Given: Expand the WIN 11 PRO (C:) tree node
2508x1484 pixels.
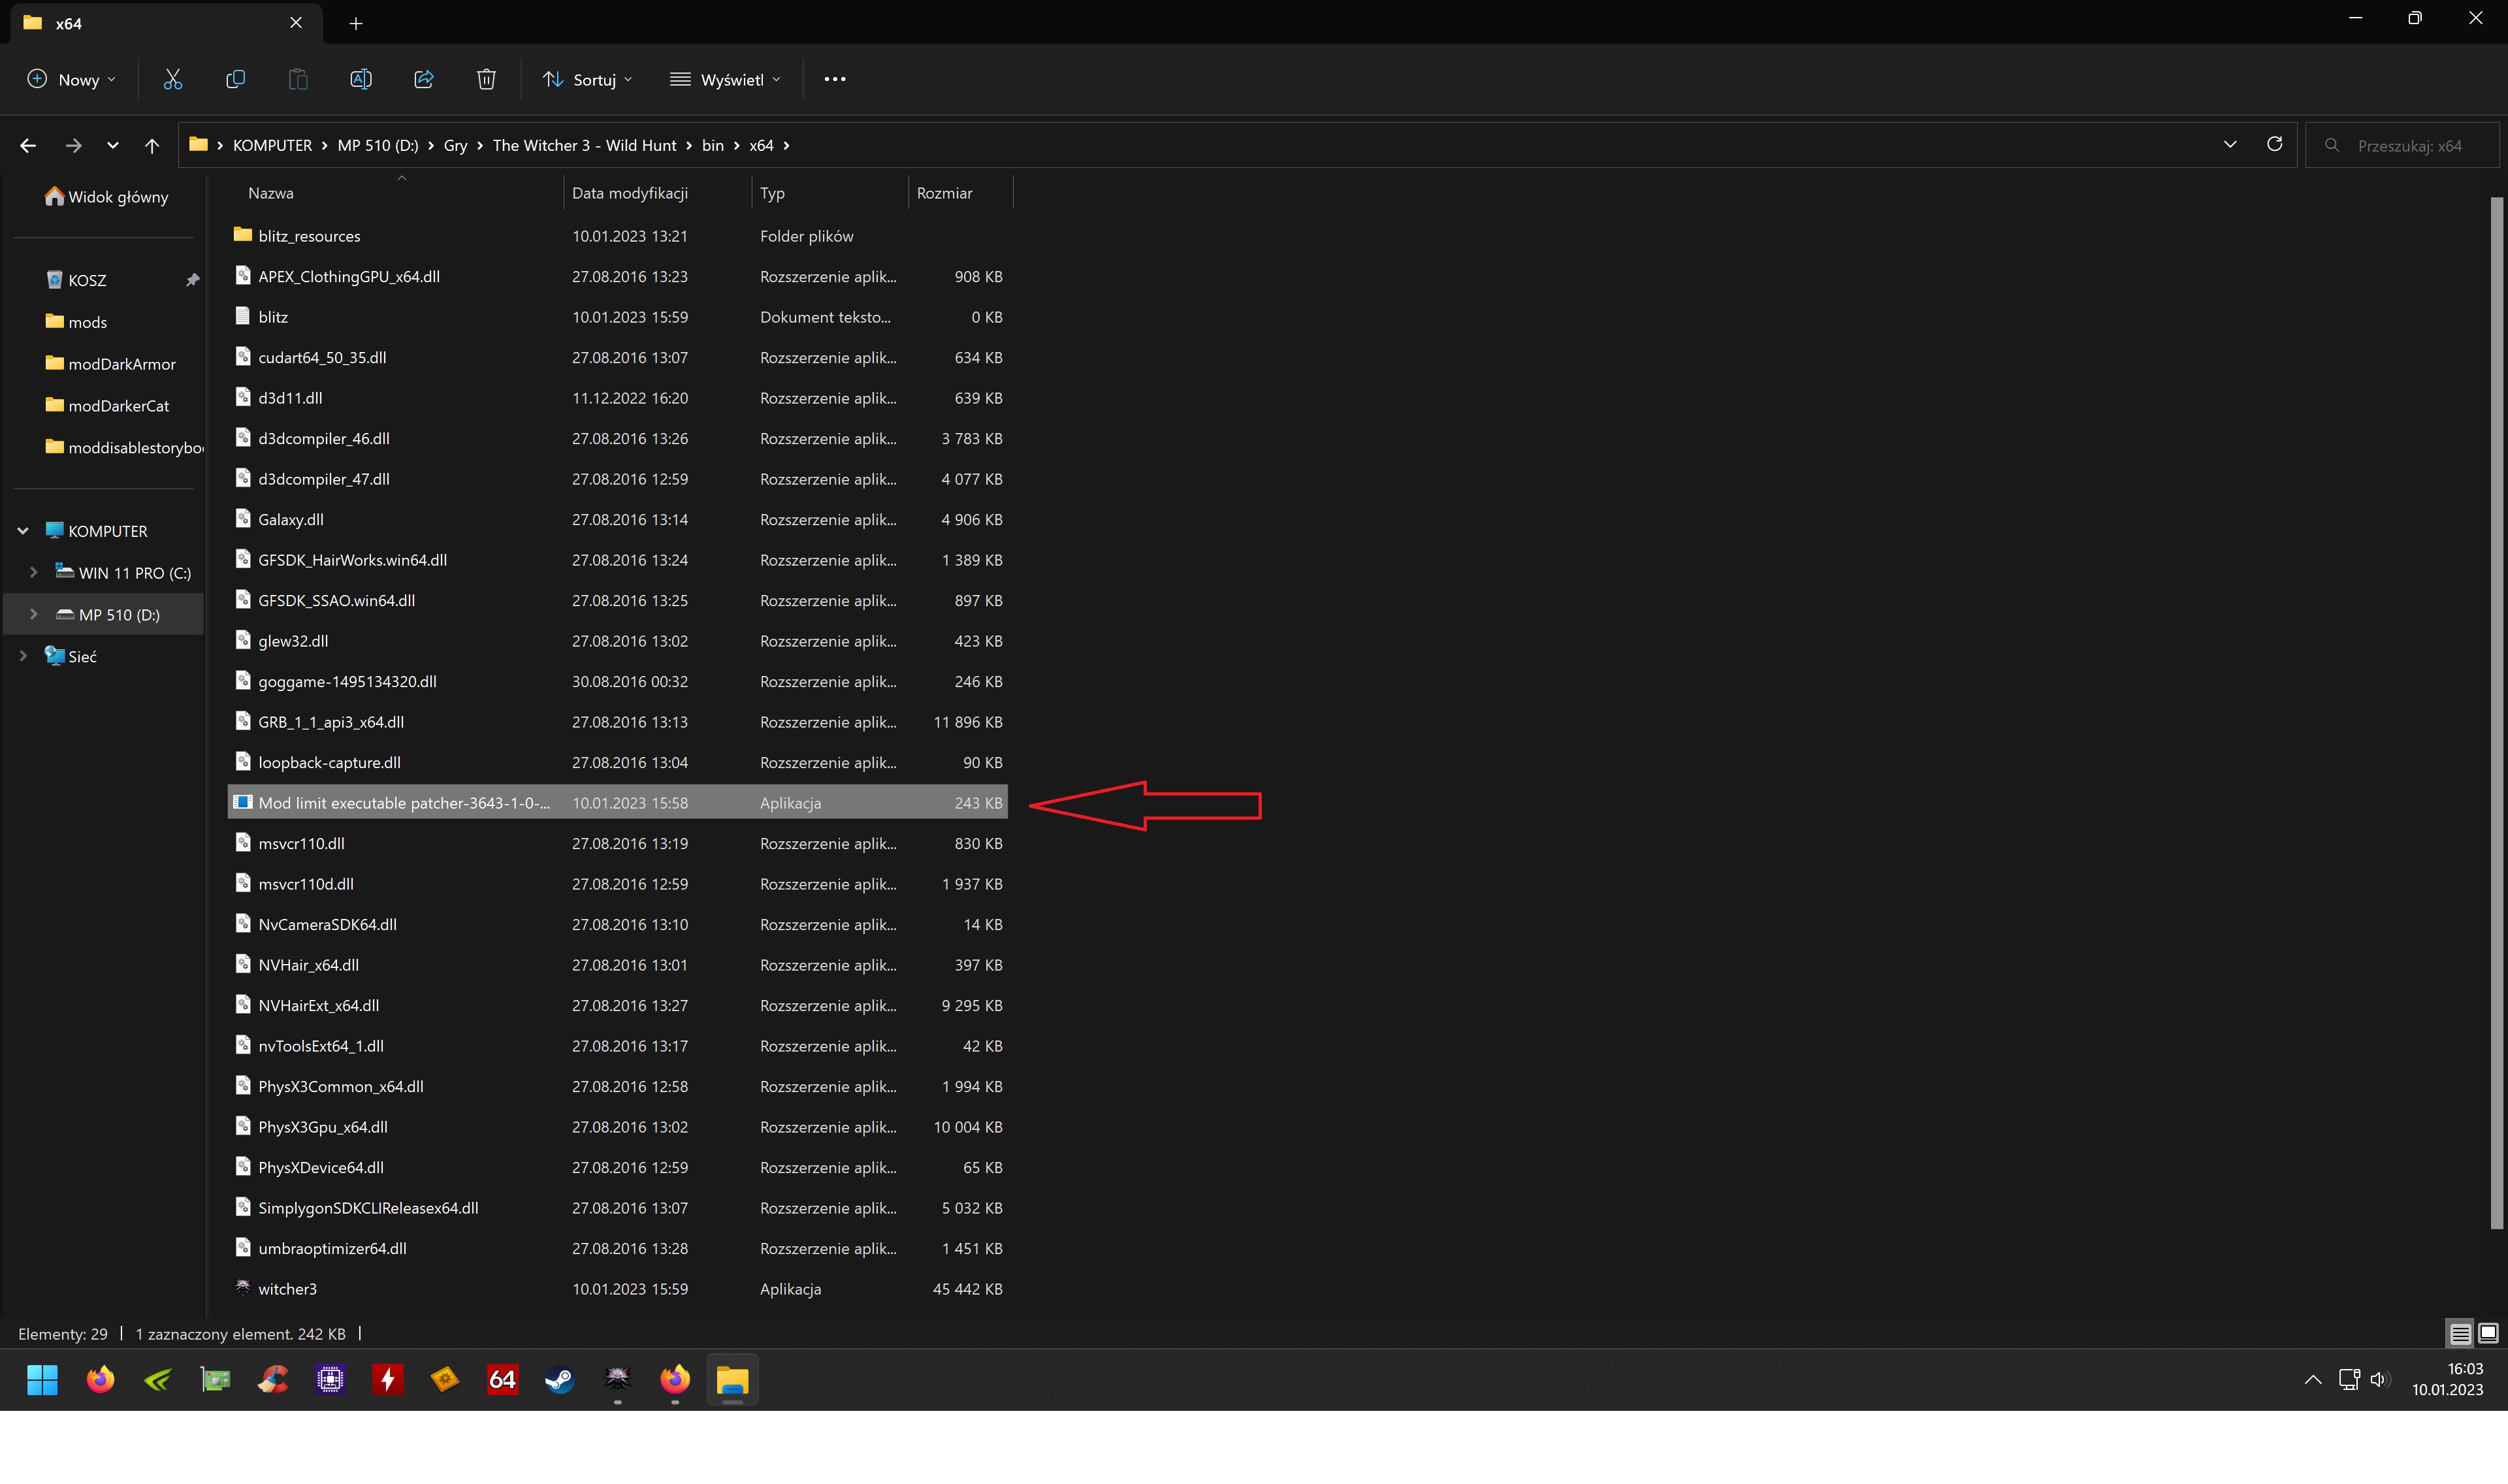Looking at the screenshot, I should (x=34, y=572).
